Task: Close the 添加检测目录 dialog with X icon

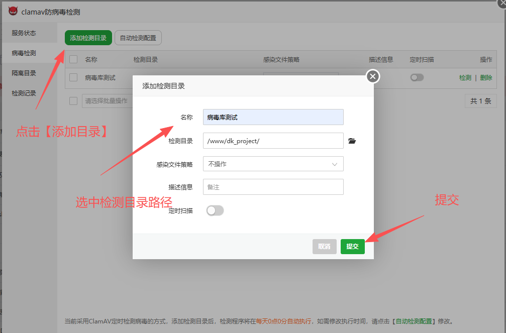Action: pyautogui.click(x=372, y=76)
